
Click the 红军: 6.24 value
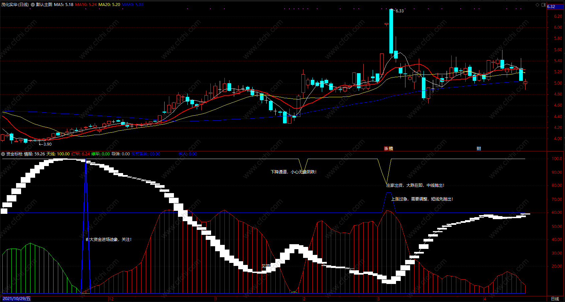point(81,154)
